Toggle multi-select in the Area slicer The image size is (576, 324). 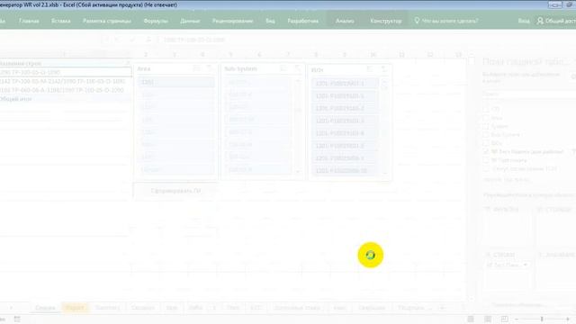pyautogui.click(x=197, y=68)
